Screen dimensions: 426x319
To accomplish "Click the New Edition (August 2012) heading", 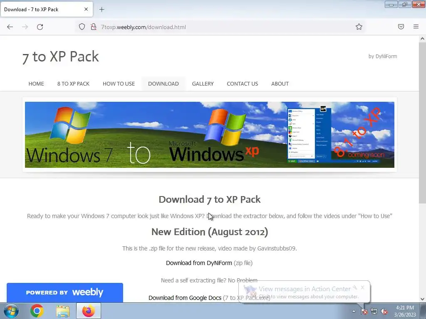I will click(x=210, y=232).
